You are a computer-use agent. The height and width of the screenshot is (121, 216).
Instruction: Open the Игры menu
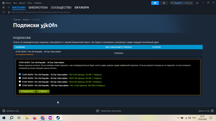click(30, 3)
